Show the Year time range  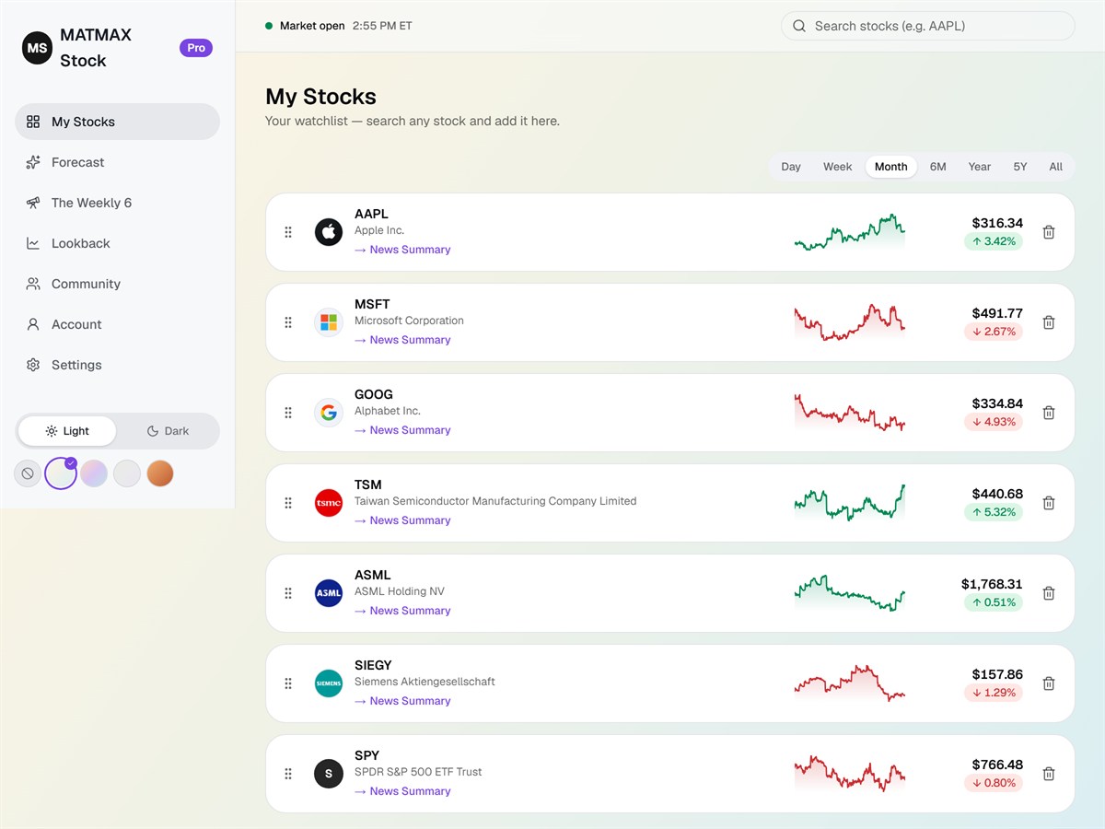980,167
